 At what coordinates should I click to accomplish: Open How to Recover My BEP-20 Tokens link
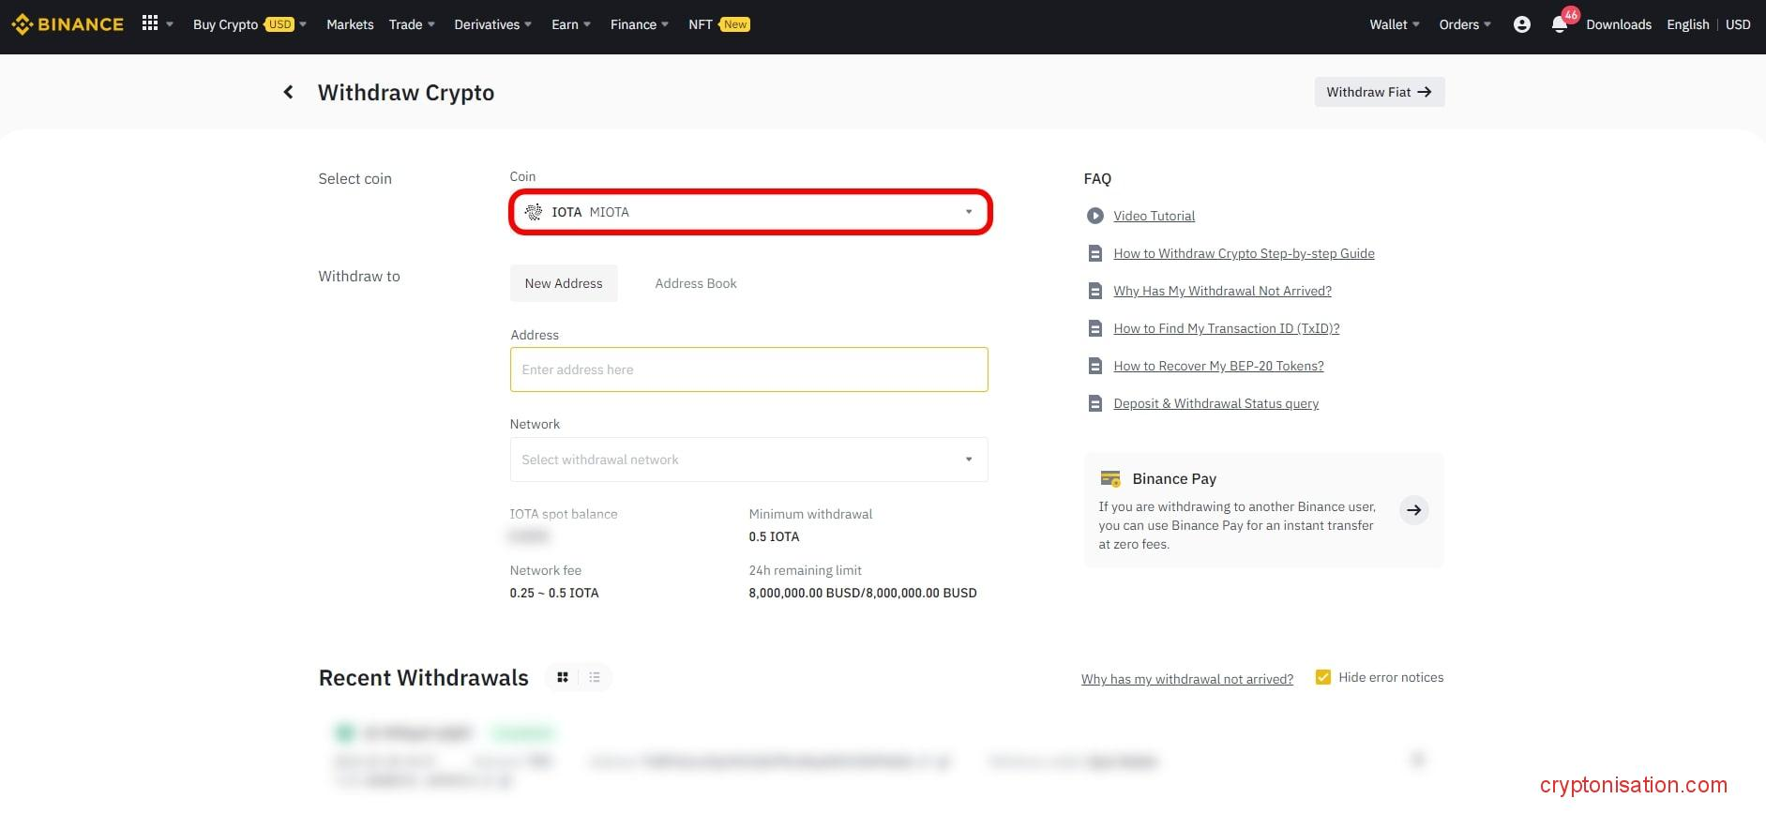[x=1218, y=366]
